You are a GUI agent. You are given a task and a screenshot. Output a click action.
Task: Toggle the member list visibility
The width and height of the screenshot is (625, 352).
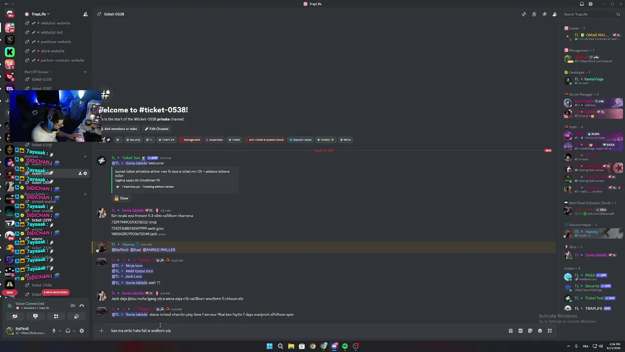click(x=555, y=14)
